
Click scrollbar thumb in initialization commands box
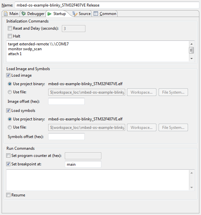[192, 50]
